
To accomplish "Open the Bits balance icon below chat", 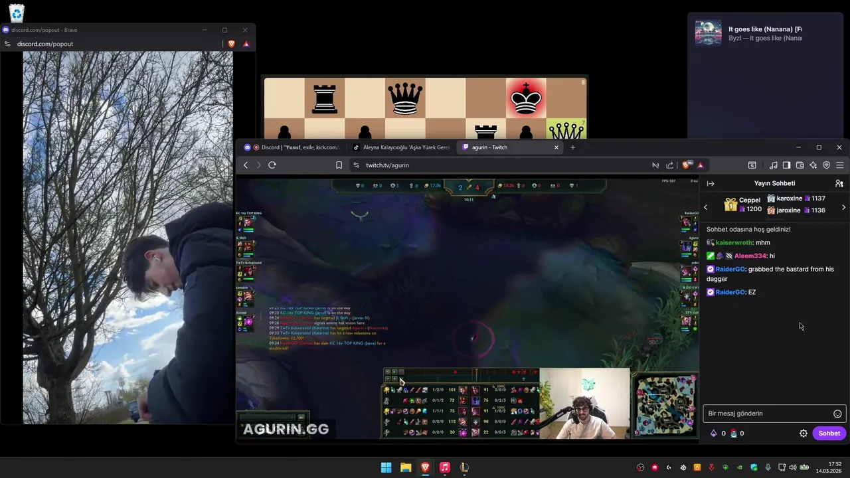I will coord(714,434).
